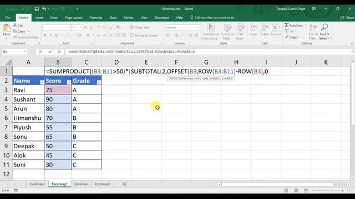Open the font size dropdown
Image resolution: width=355 pixels, height=199 pixels.
pos(80,27)
